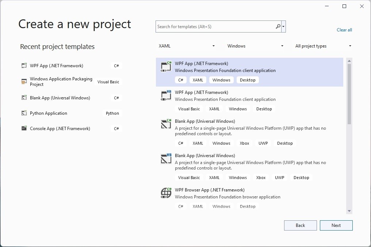Click the Visual Basic WPF App template icon
The width and height of the screenshot is (371, 247).
click(x=166, y=96)
